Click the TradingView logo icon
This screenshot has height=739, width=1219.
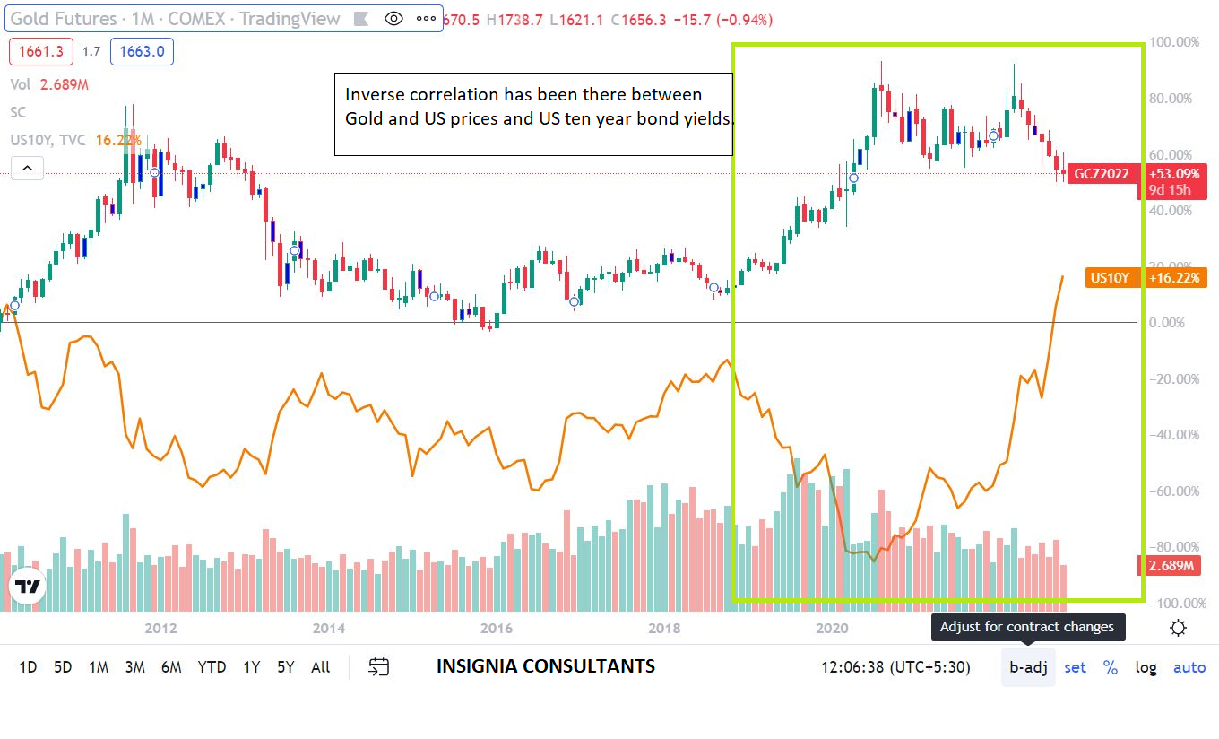pos(27,587)
